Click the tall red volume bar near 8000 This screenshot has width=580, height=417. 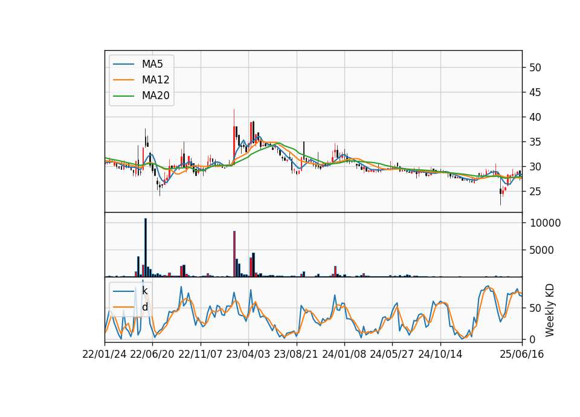pyautogui.click(x=234, y=254)
